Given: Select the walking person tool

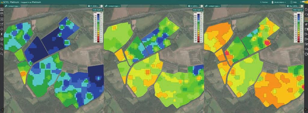Looking at the screenshot, I should coord(2,34).
